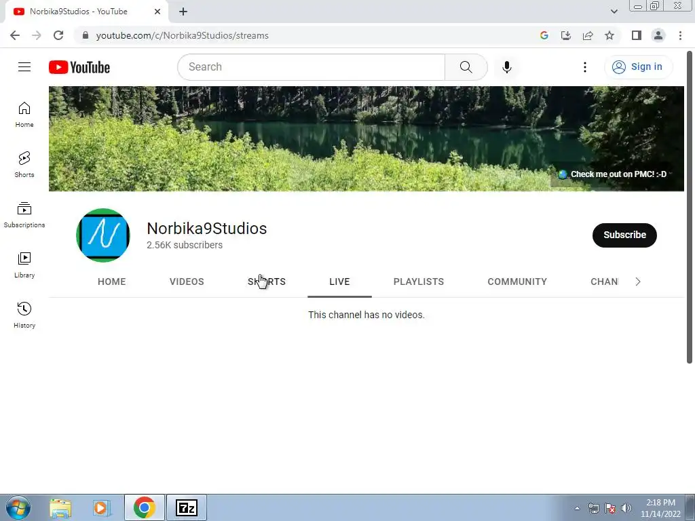Open 7-Zip from the taskbar

click(187, 507)
